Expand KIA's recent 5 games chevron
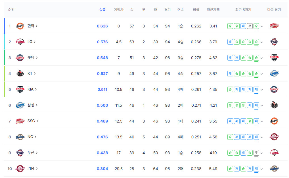This screenshot has width=289, height=178. (x=262, y=90)
